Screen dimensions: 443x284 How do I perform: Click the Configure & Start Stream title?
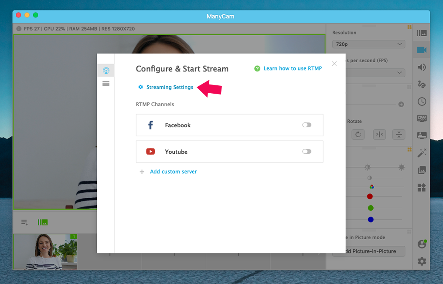coord(182,69)
